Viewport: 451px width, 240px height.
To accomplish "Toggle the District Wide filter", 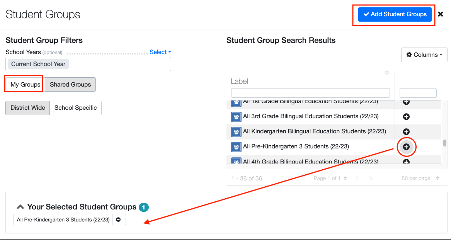I will pyautogui.click(x=28, y=108).
